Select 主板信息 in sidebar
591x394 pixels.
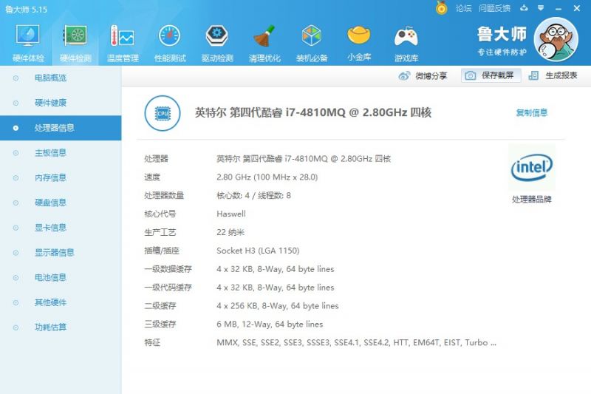click(x=61, y=153)
